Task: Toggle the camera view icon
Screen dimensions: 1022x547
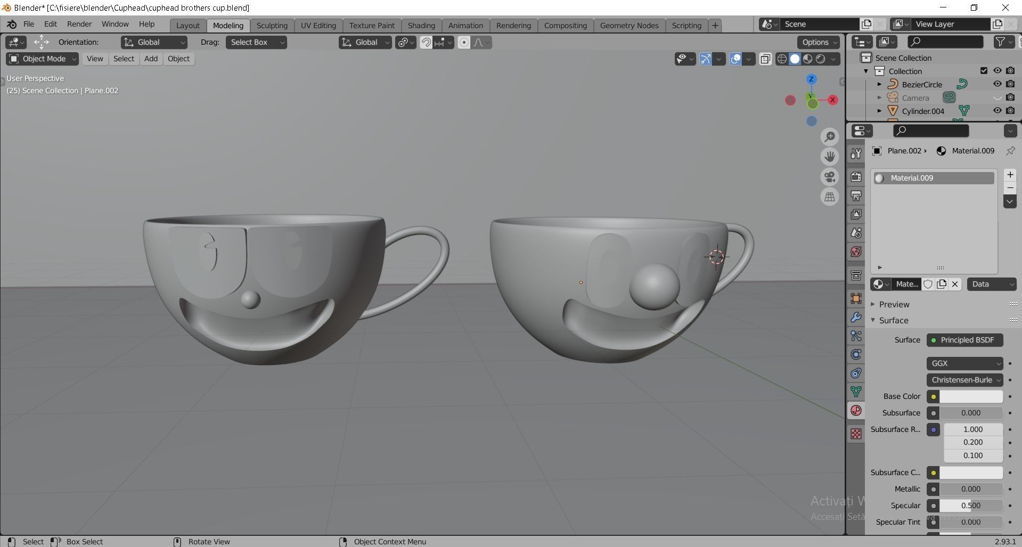Action: (830, 177)
